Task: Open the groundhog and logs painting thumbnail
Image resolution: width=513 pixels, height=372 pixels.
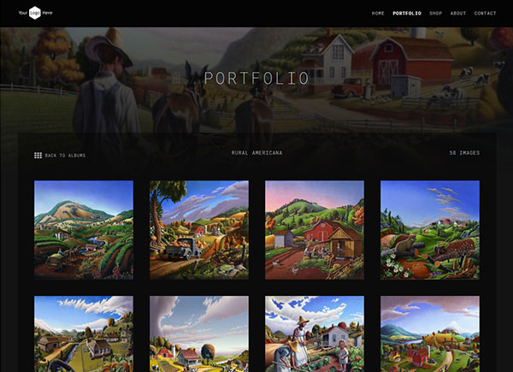Action: [430, 230]
